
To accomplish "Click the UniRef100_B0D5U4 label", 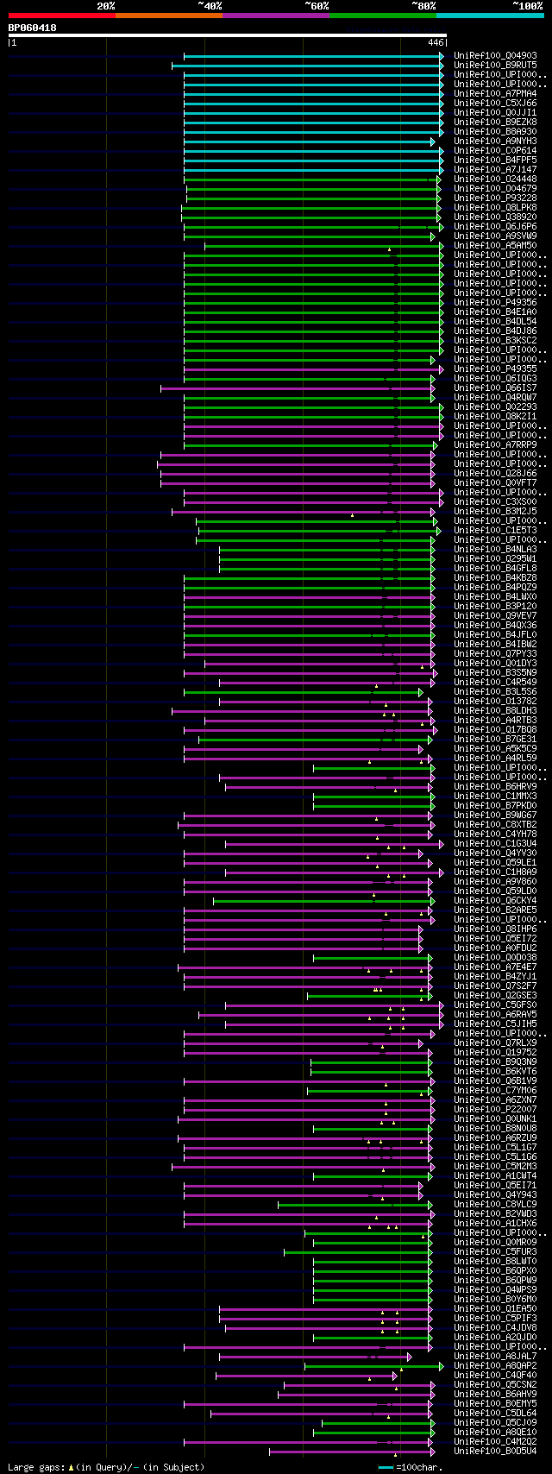I will pyautogui.click(x=495, y=1452).
